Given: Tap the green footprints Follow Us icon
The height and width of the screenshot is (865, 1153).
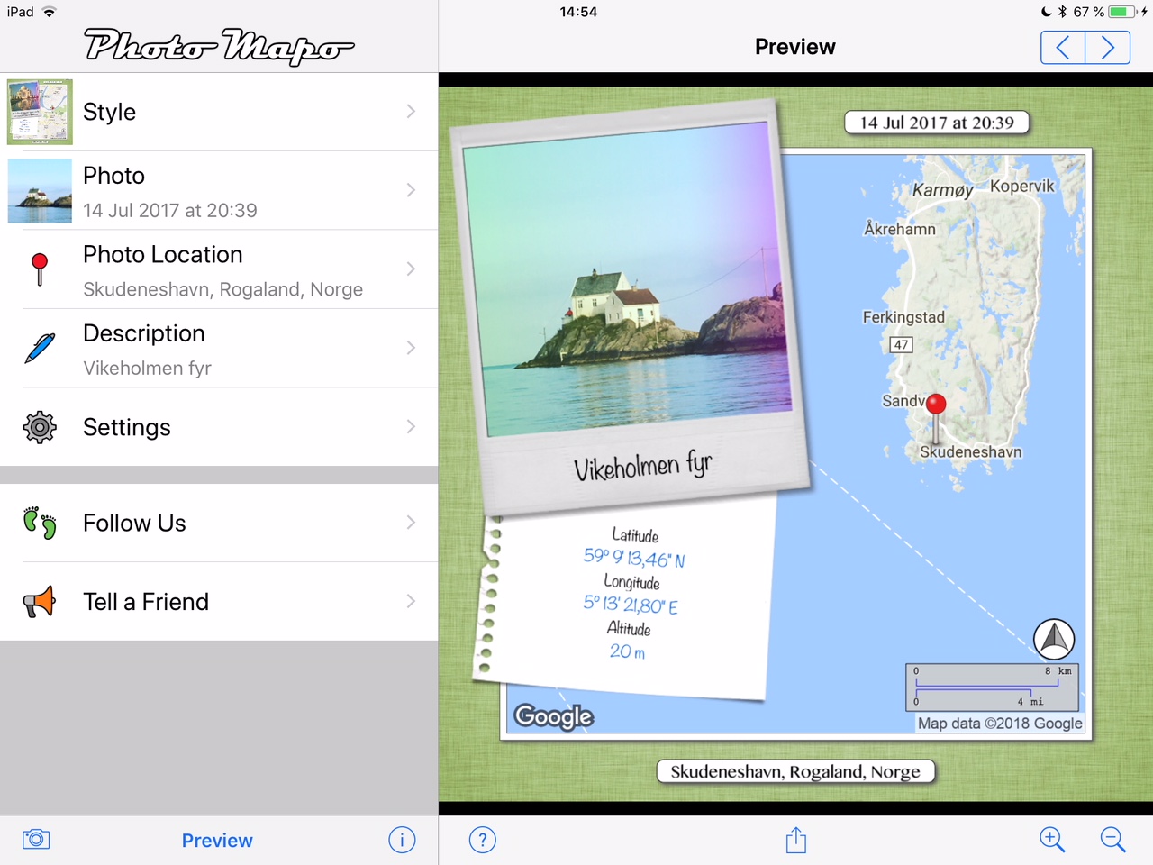Looking at the screenshot, I should point(40,523).
